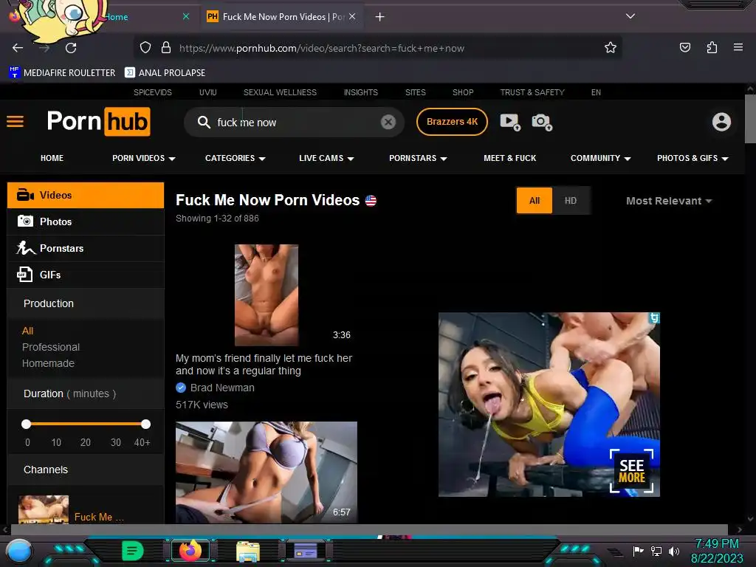Switch to the HD quality filter
756x567 pixels.
point(571,201)
